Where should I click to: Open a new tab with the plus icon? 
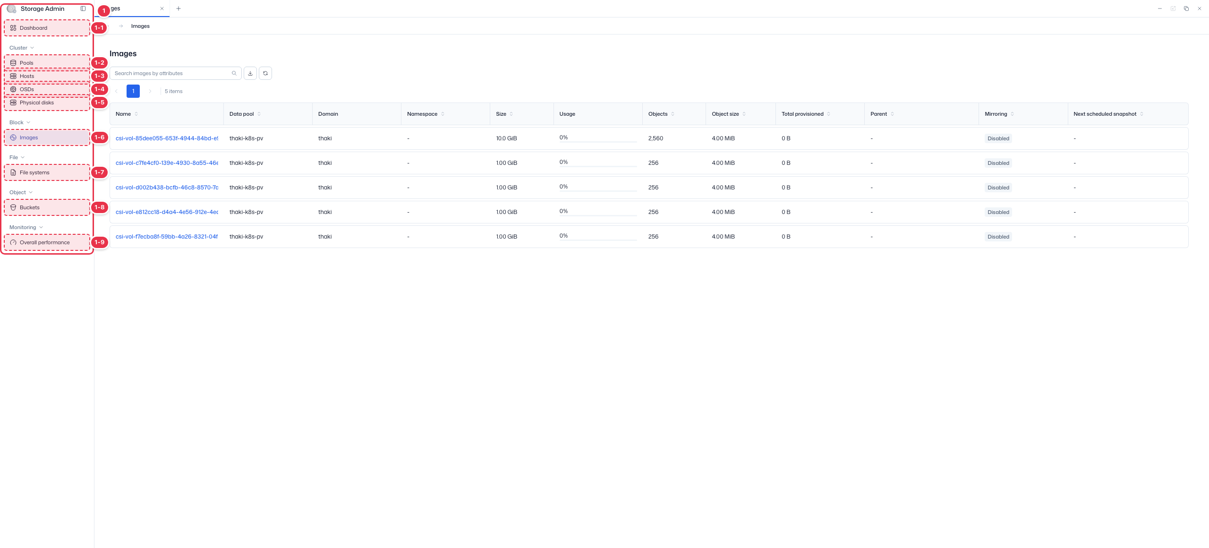click(x=179, y=9)
